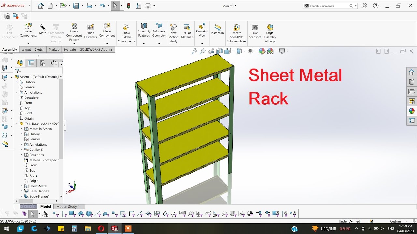Screen dimensions: 417x234
Task: Open Large Assembly Settings
Action: coord(270,33)
